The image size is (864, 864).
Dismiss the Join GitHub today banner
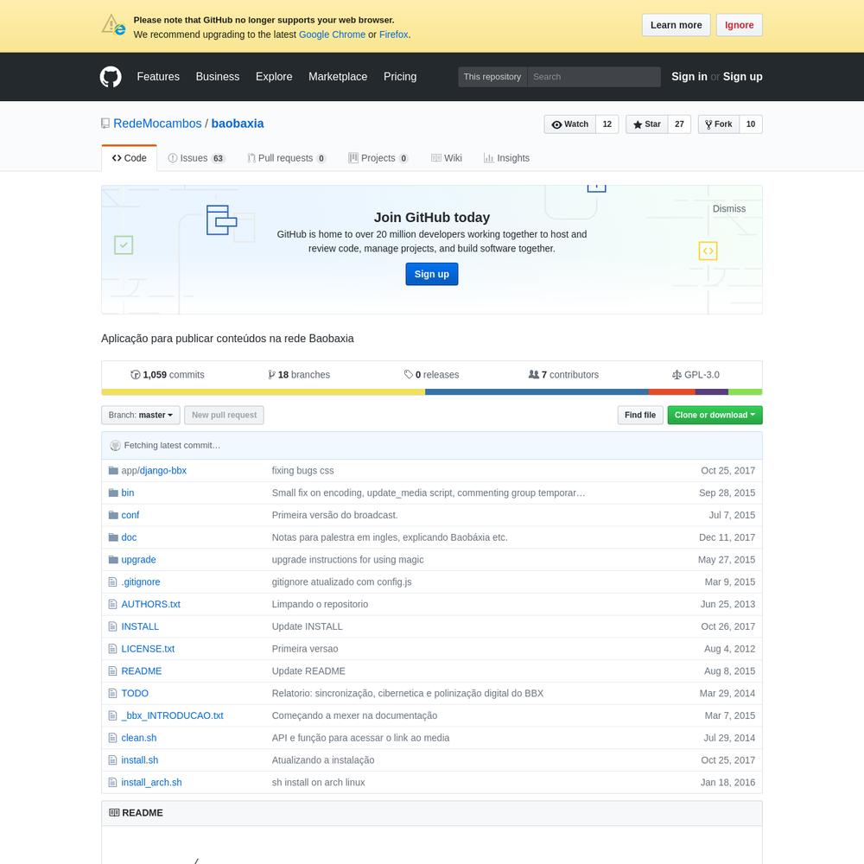[728, 209]
